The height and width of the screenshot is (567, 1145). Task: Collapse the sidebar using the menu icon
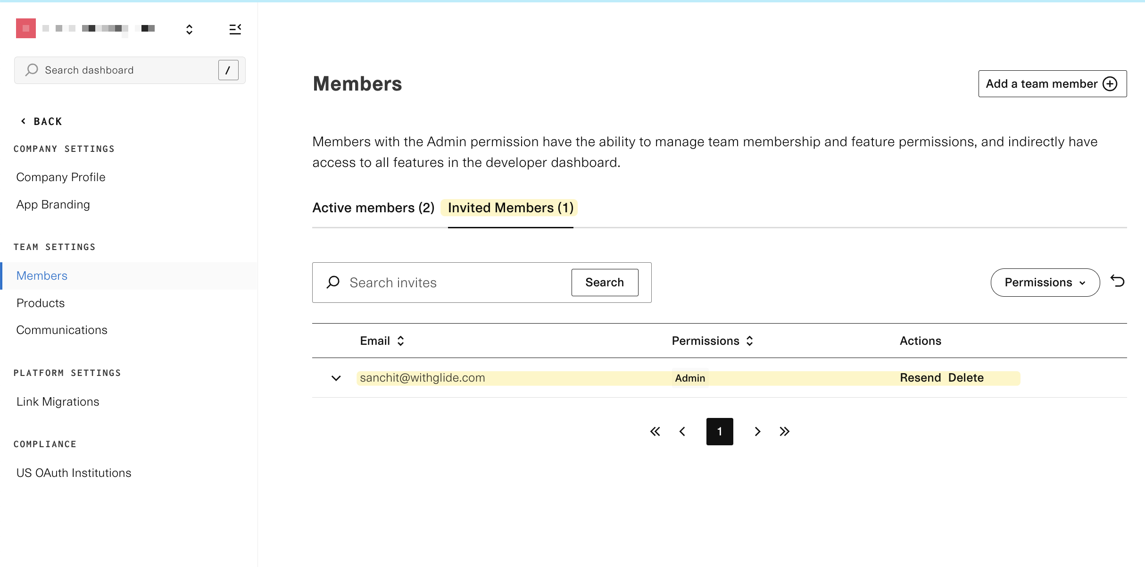click(x=235, y=29)
